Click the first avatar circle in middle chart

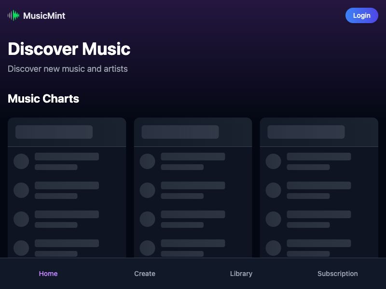148,161
